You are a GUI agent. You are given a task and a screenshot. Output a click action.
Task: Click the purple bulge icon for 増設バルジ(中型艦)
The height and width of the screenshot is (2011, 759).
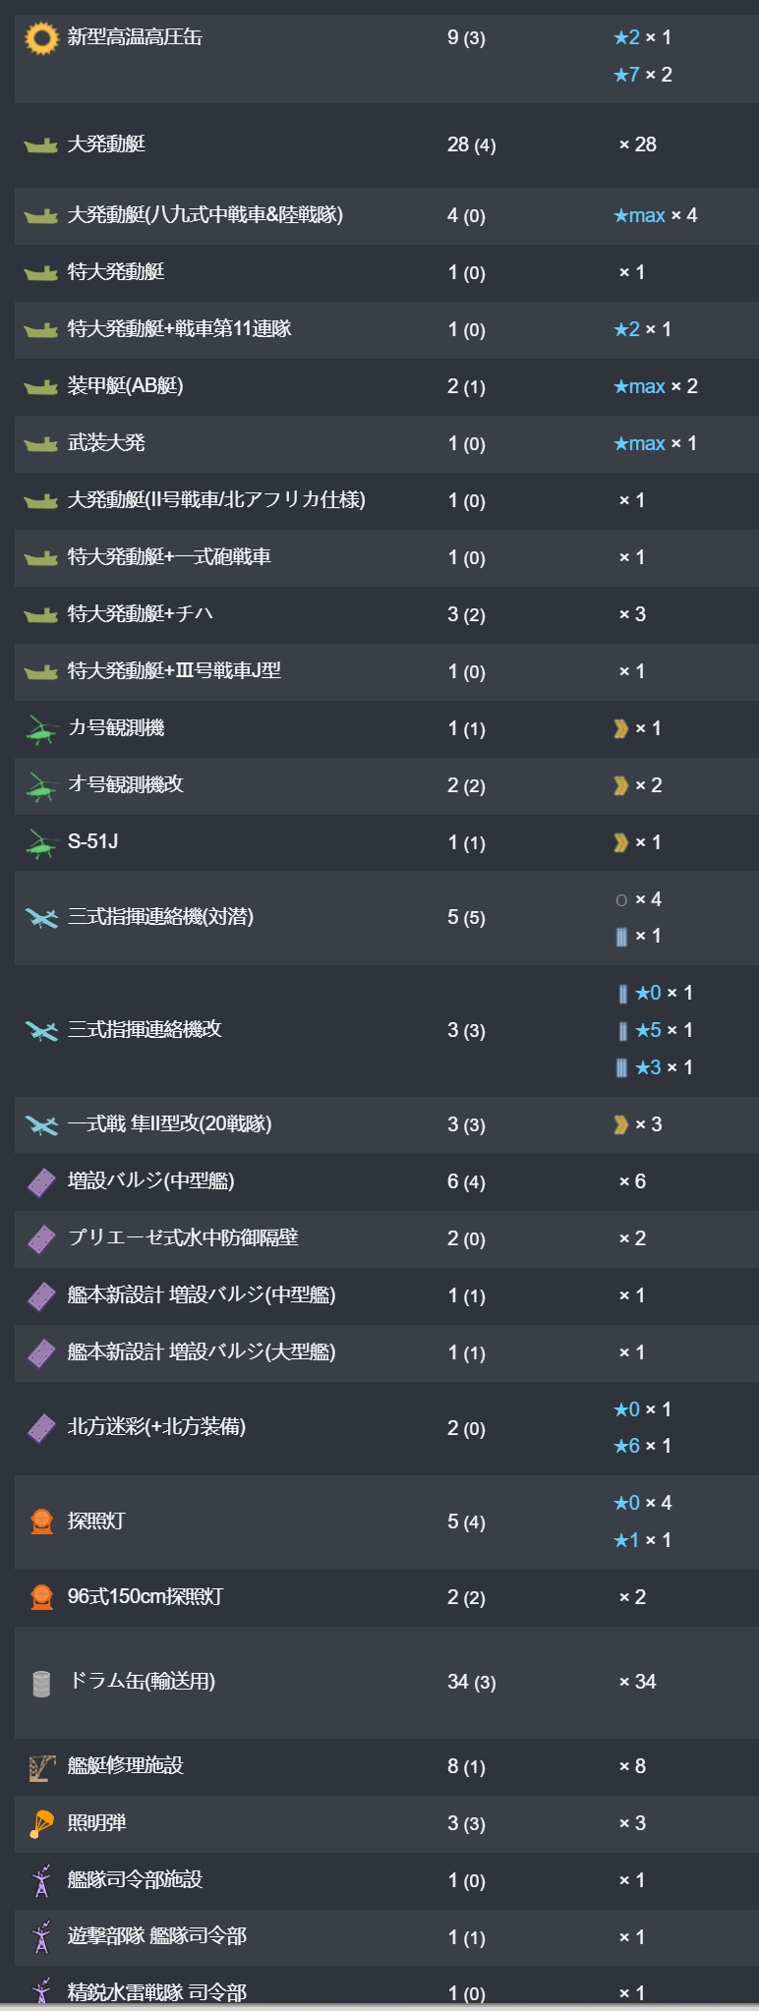coord(41,1182)
